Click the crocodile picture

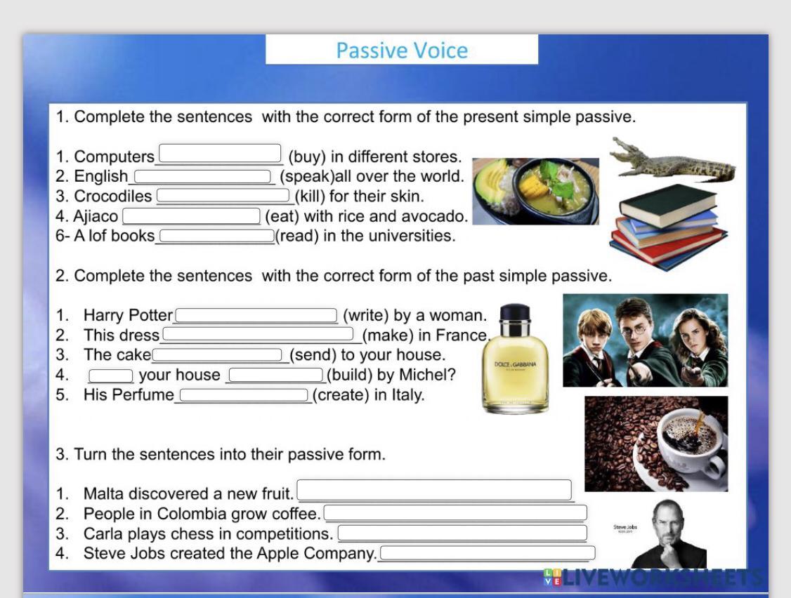[x=672, y=159]
